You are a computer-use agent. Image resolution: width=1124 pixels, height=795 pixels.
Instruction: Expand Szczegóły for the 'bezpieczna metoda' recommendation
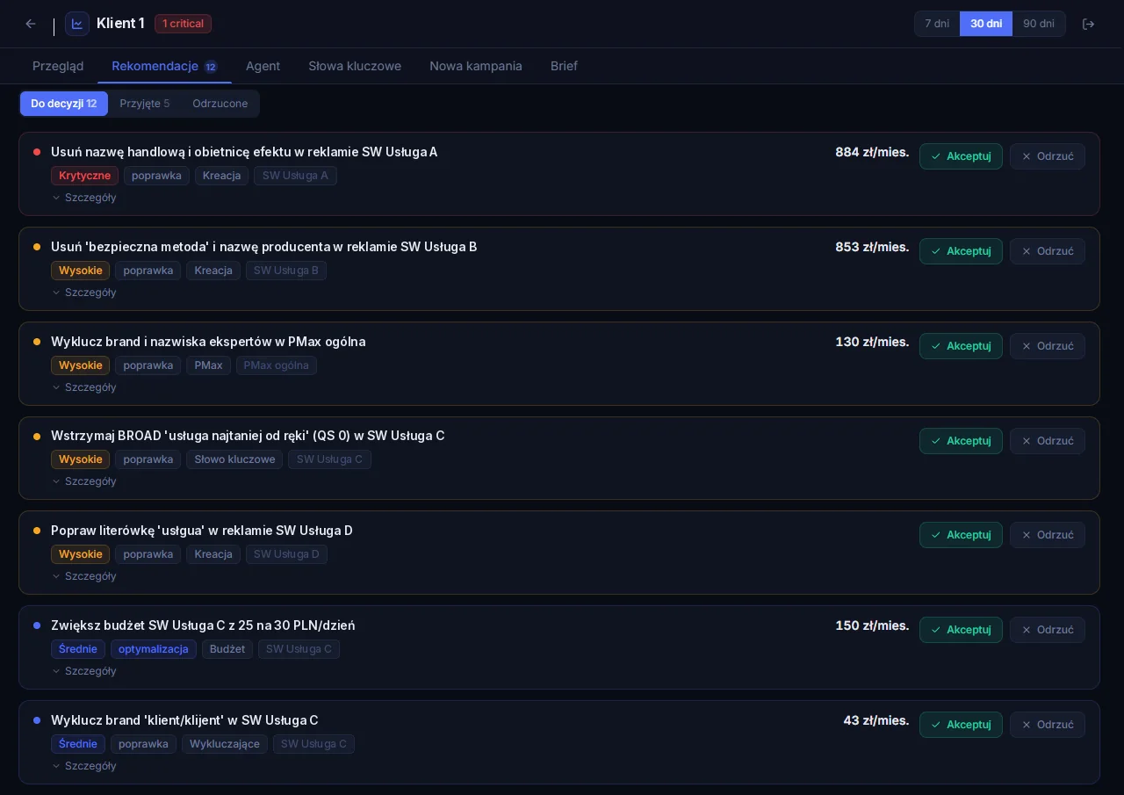tap(84, 293)
